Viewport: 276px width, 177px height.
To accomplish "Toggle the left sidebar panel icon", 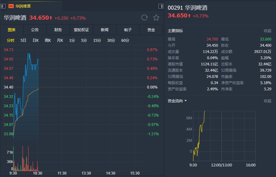I will coord(3,6).
